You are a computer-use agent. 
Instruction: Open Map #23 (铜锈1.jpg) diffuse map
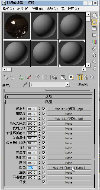(69, 109)
